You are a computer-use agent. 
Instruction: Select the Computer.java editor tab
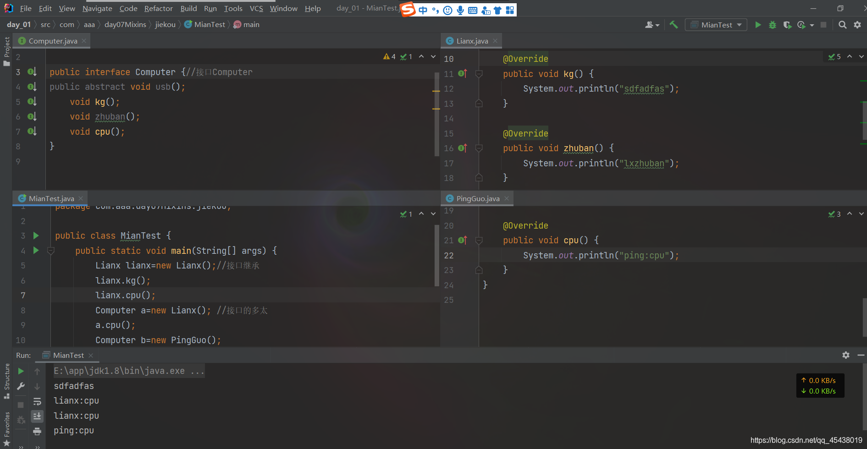tap(53, 41)
